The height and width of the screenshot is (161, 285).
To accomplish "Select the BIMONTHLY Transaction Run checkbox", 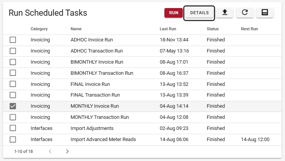I will [x=13, y=73].
